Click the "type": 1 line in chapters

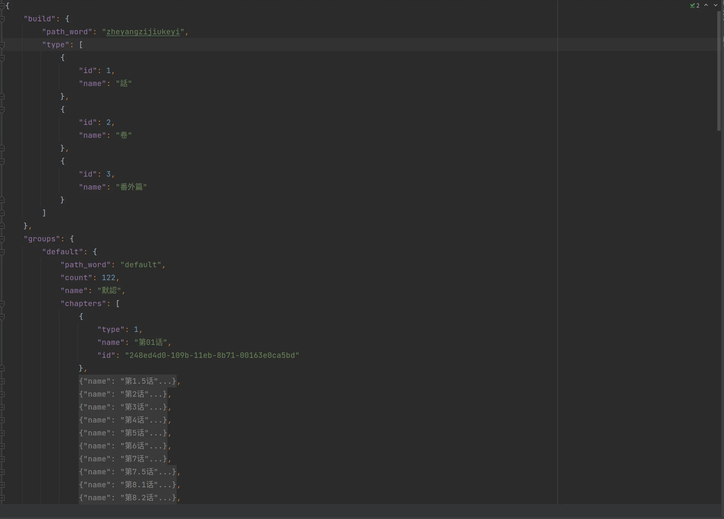pos(120,330)
